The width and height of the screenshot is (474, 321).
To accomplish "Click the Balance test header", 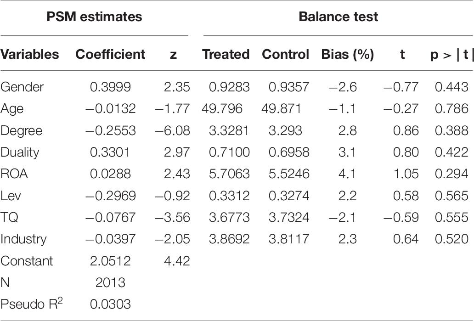I will click(338, 17).
